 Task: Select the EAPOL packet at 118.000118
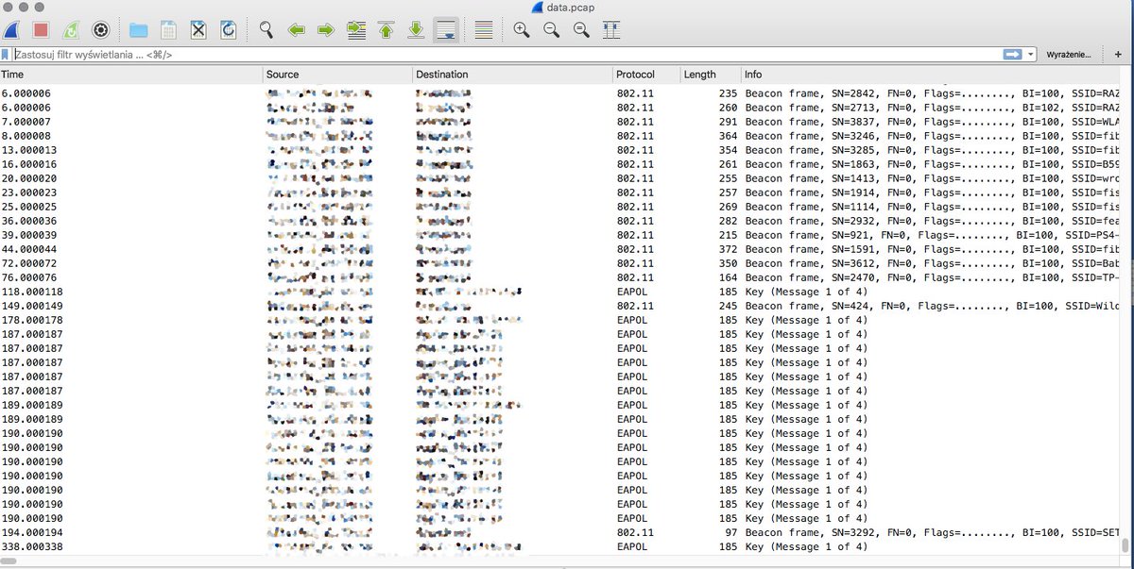561,292
